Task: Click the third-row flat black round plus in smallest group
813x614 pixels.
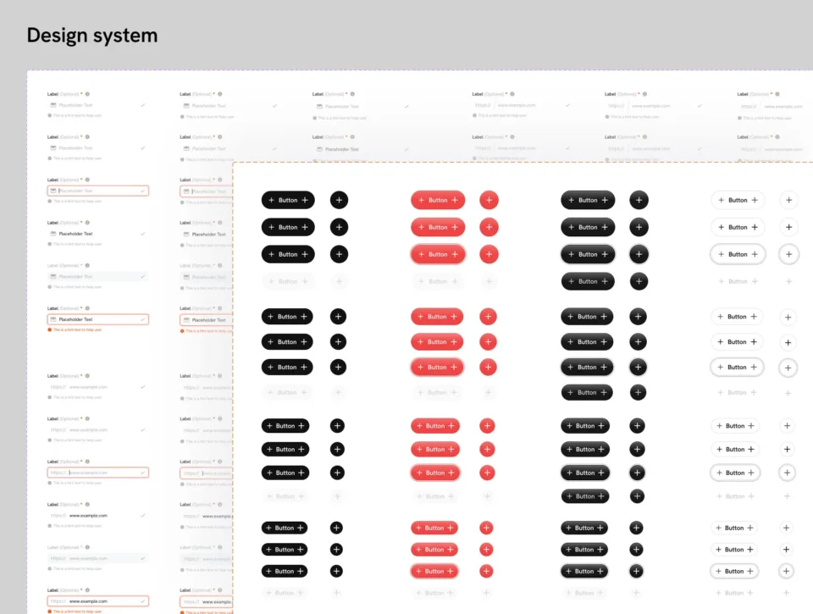Action: coord(336,571)
